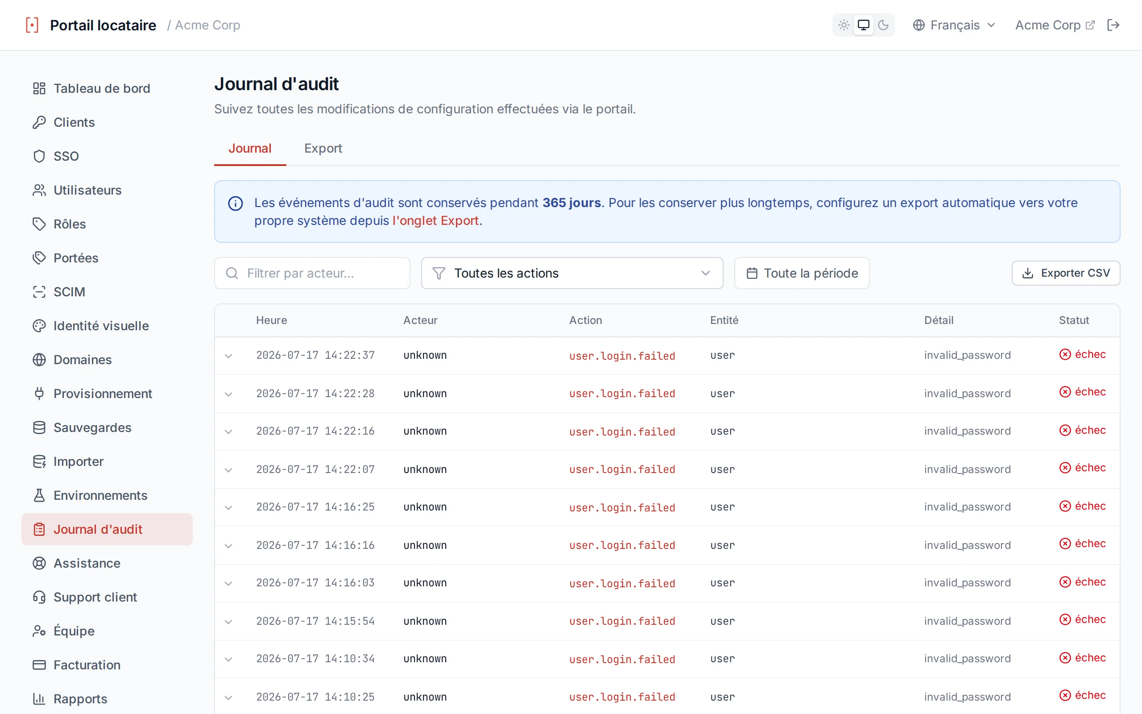
Task: Open SSO shield icon item
Action: point(107,156)
